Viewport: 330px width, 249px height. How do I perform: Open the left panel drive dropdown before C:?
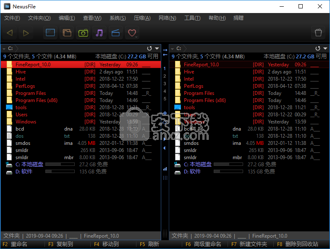(x=4, y=49)
